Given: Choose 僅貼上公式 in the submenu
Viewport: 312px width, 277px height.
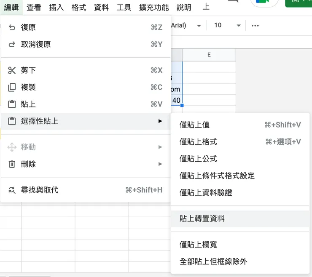Looking at the screenshot, I should tap(240, 159).
